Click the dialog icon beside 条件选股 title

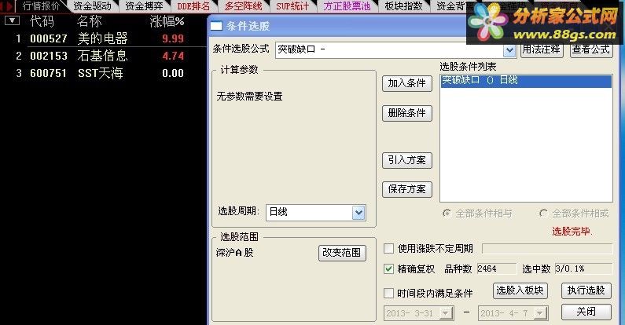pos(216,26)
